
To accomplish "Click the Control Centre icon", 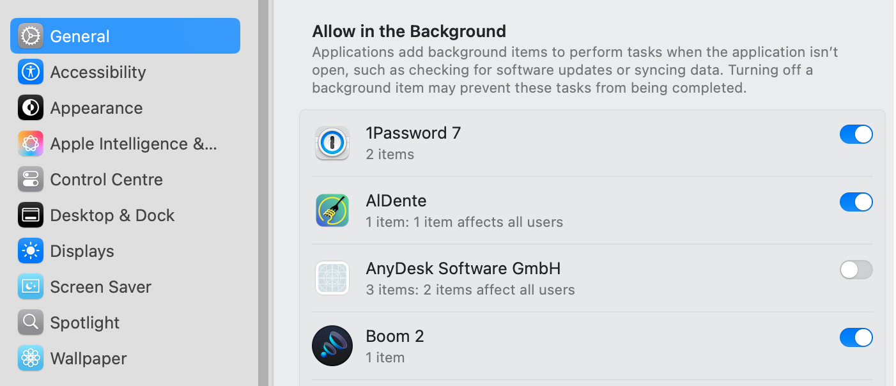I will tap(31, 180).
